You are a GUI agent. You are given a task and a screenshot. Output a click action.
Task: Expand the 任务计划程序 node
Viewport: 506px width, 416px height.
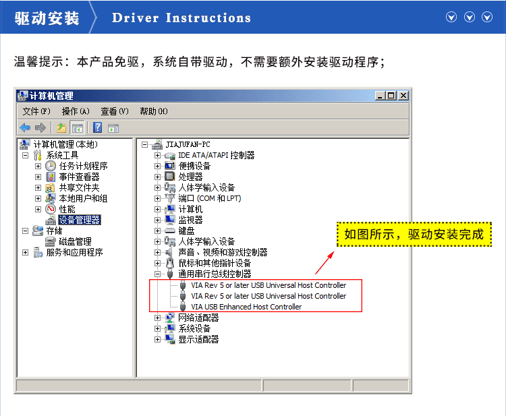(x=38, y=167)
